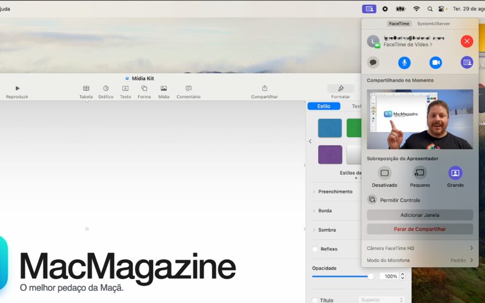Turn off the camera in FaceTime panel

coord(435,62)
